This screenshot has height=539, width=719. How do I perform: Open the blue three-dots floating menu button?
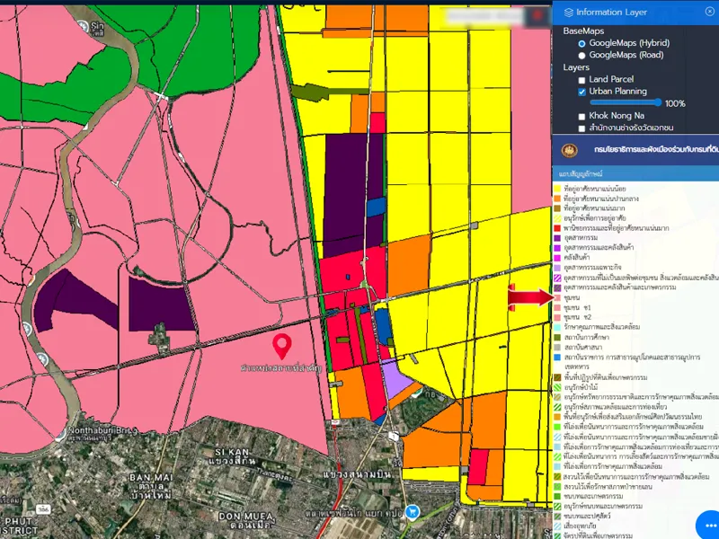tap(709, 526)
